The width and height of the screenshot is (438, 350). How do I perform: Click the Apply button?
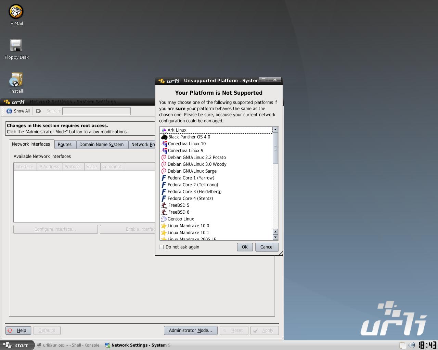coord(265,331)
